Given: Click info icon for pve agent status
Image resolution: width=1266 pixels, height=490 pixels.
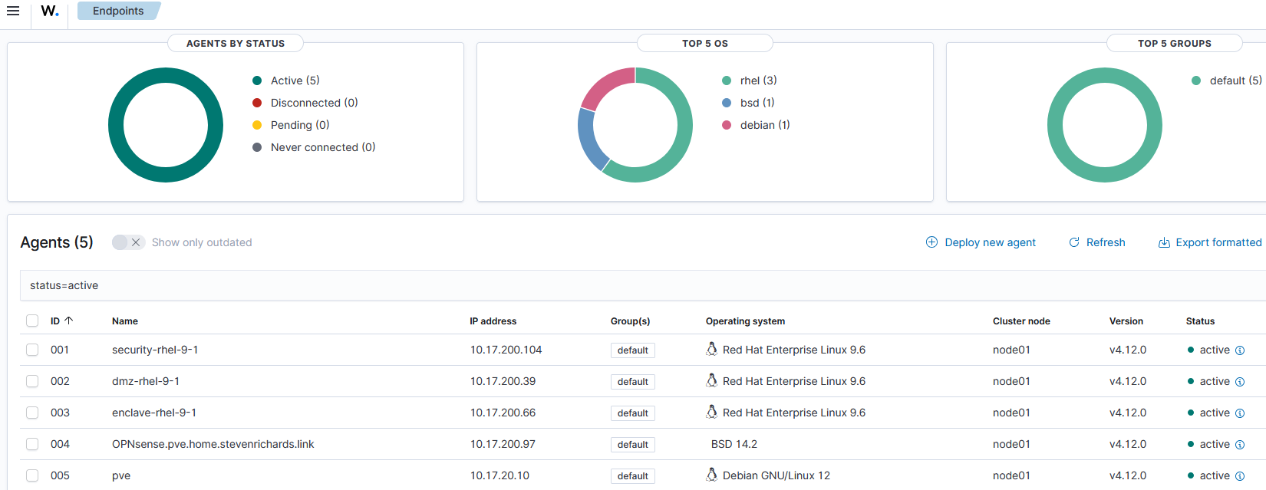Looking at the screenshot, I should (1240, 476).
